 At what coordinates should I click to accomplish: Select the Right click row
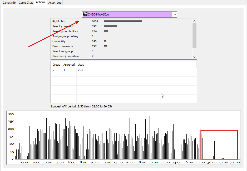point(121,21)
